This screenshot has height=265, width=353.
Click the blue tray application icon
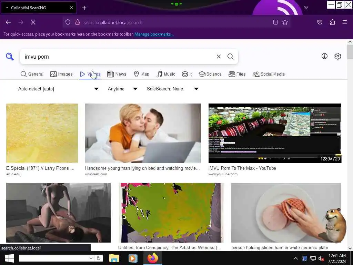point(305,258)
